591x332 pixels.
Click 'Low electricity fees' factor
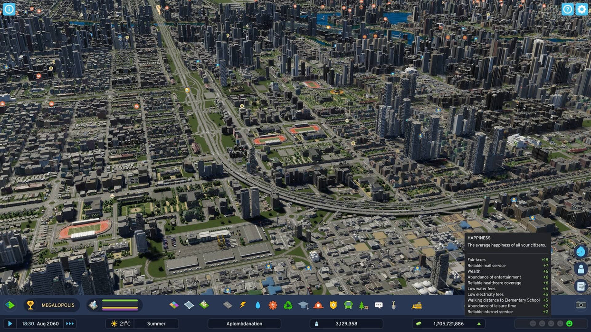[x=508, y=295]
